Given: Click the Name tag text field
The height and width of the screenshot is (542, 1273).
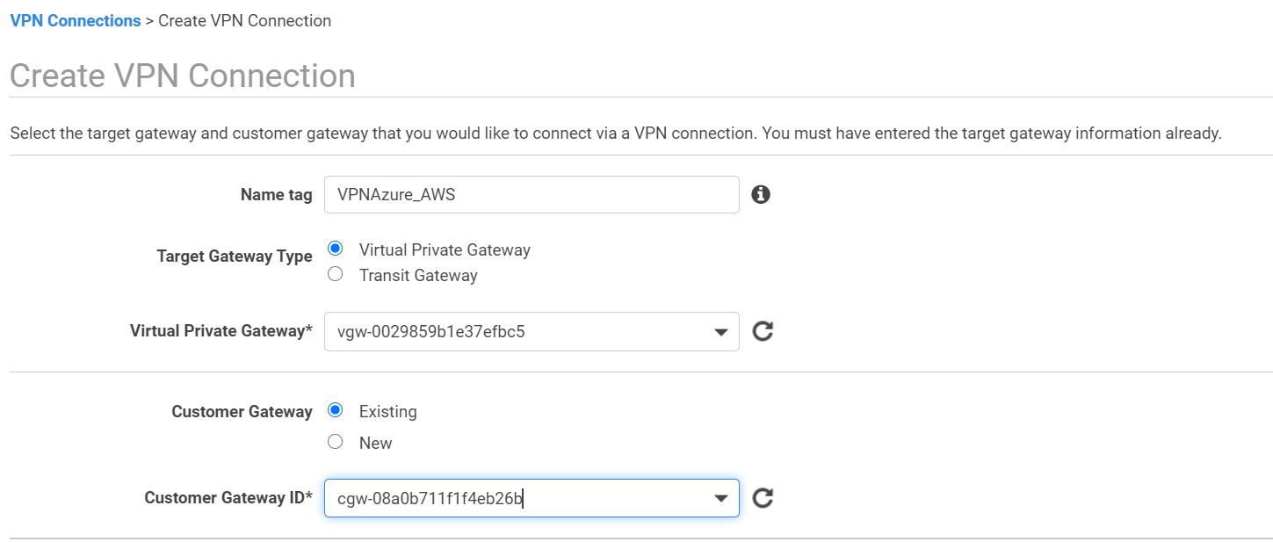Looking at the screenshot, I should tap(531, 195).
